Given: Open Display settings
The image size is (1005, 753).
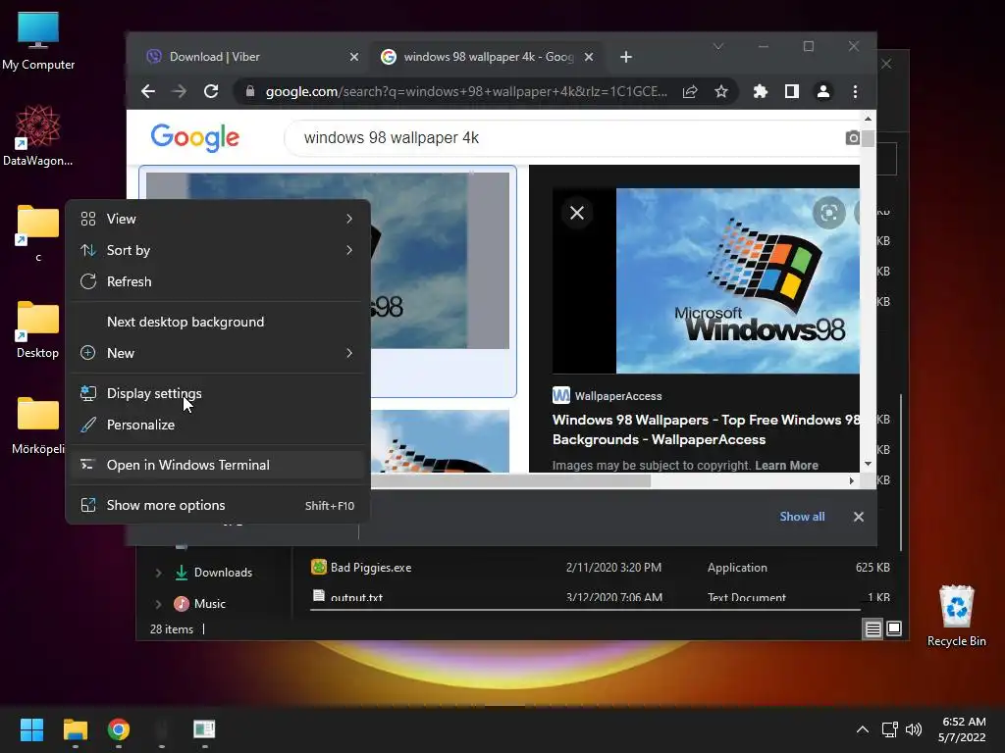Looking at the screenshot, I should click(217, 394).
